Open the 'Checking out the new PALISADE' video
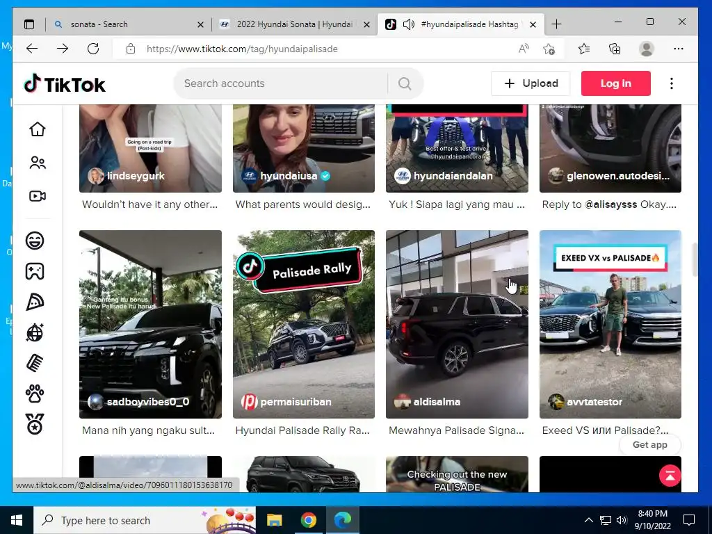This screenshot has height=534, width=712. [457, 474]
